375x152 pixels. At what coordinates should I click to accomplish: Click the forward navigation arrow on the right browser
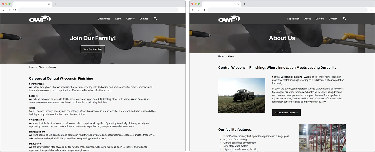pos(198,10)
